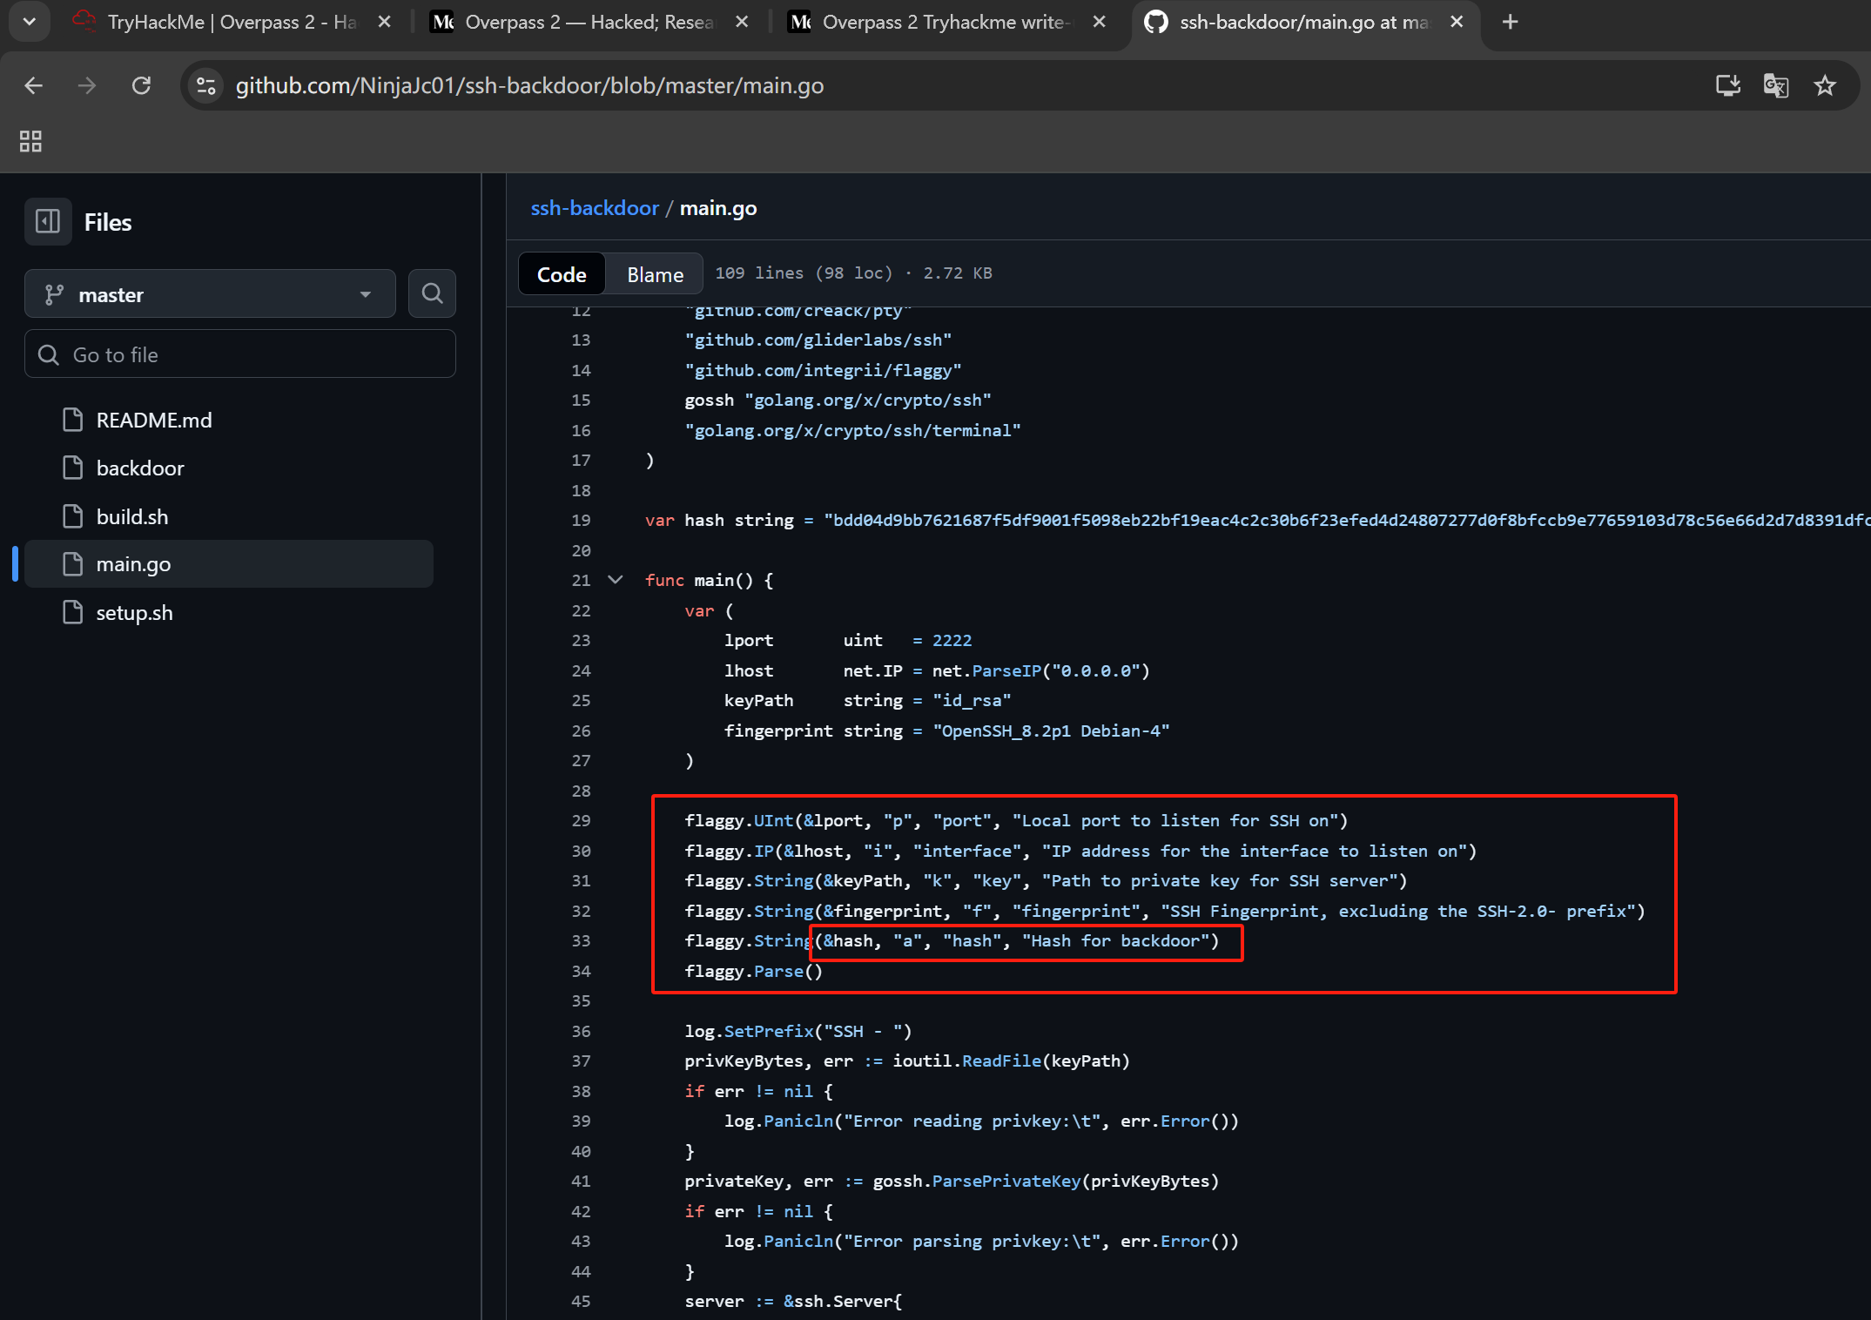Click "OpenSSH_8.2p1 Debian-4" fingerprint string
This screenshot has height=1320, width=1871.
click(1051, 731)
